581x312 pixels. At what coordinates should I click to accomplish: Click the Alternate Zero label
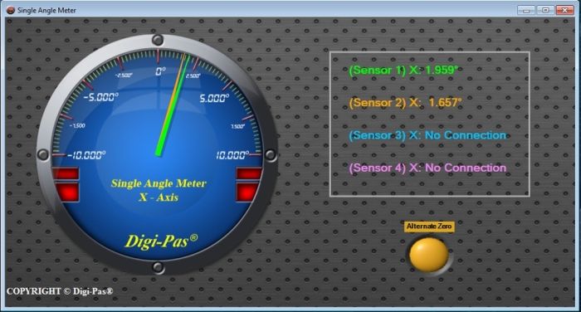coord(429,227)
